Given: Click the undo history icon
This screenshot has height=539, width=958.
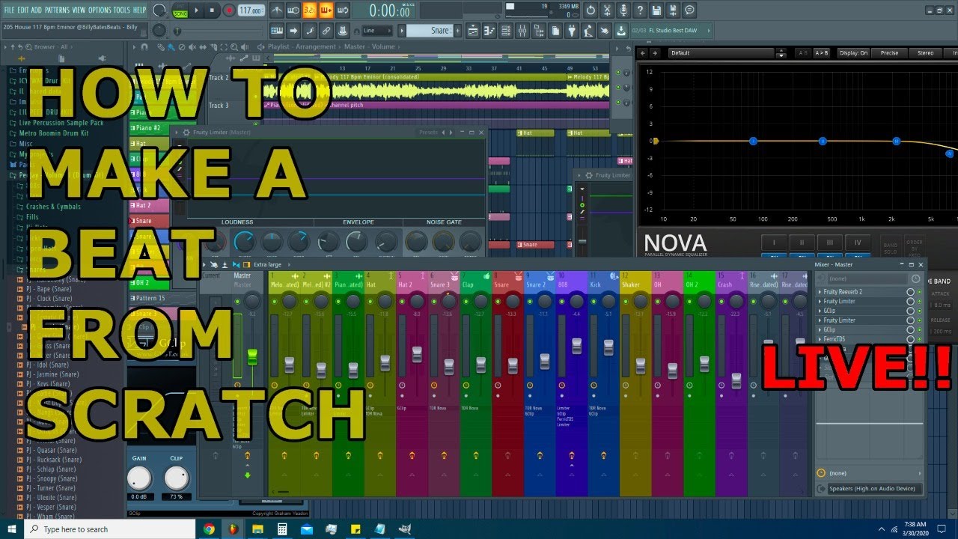Looking at the screenshot, I should (x=591, y=10).
